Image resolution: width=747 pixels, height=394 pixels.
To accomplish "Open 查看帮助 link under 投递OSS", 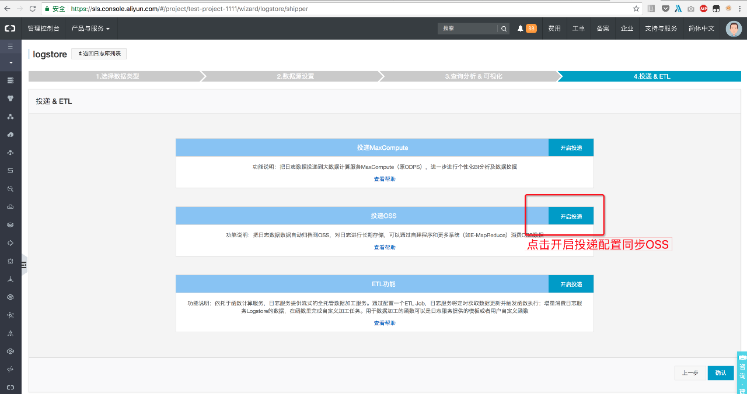I will 385,247.
